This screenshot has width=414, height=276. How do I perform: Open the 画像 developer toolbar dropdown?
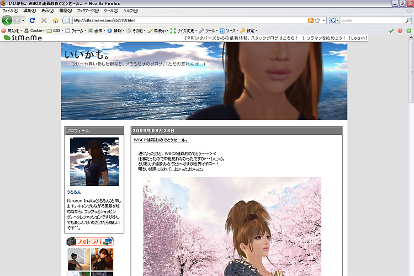[97, 31]
